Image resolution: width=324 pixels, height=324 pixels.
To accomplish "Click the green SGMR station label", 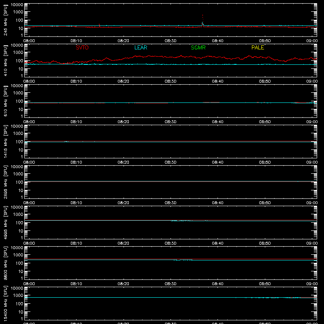I will pos(198,47).
